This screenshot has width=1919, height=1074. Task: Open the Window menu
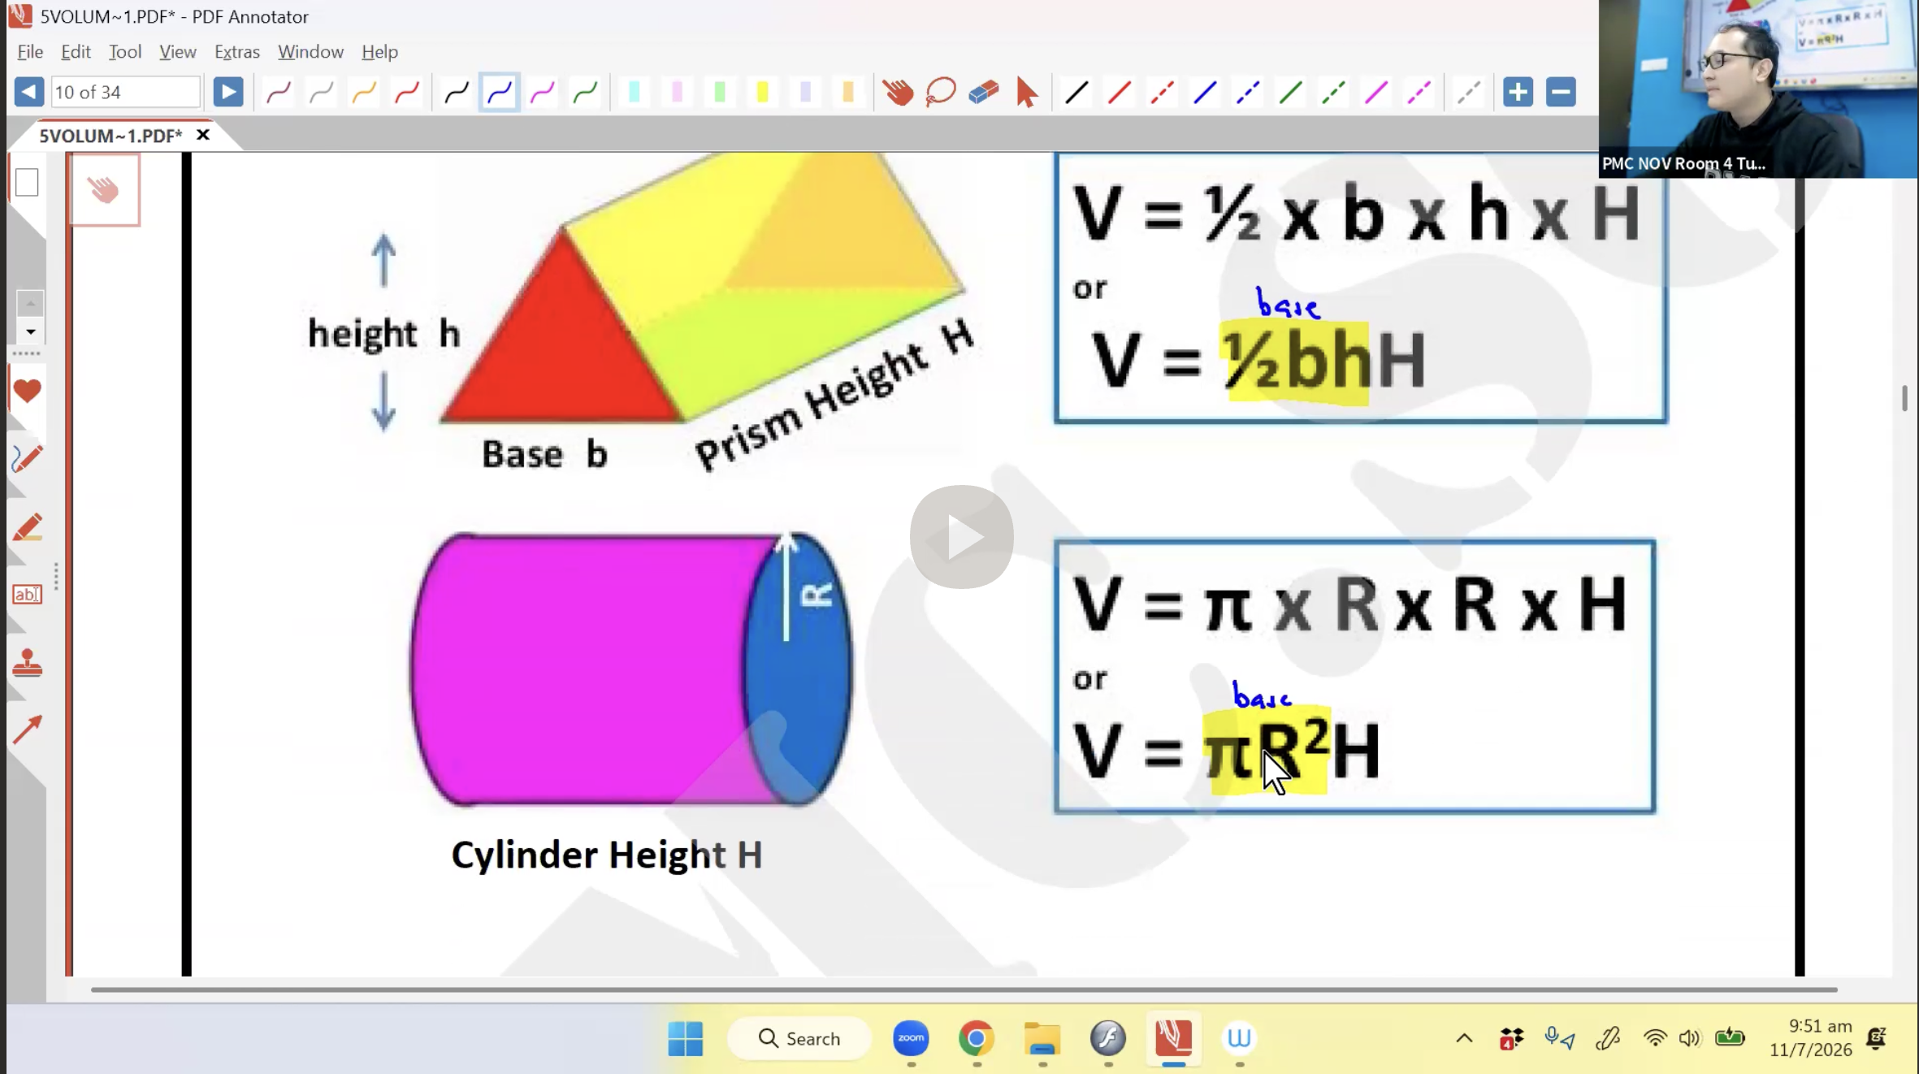(310, 51)
